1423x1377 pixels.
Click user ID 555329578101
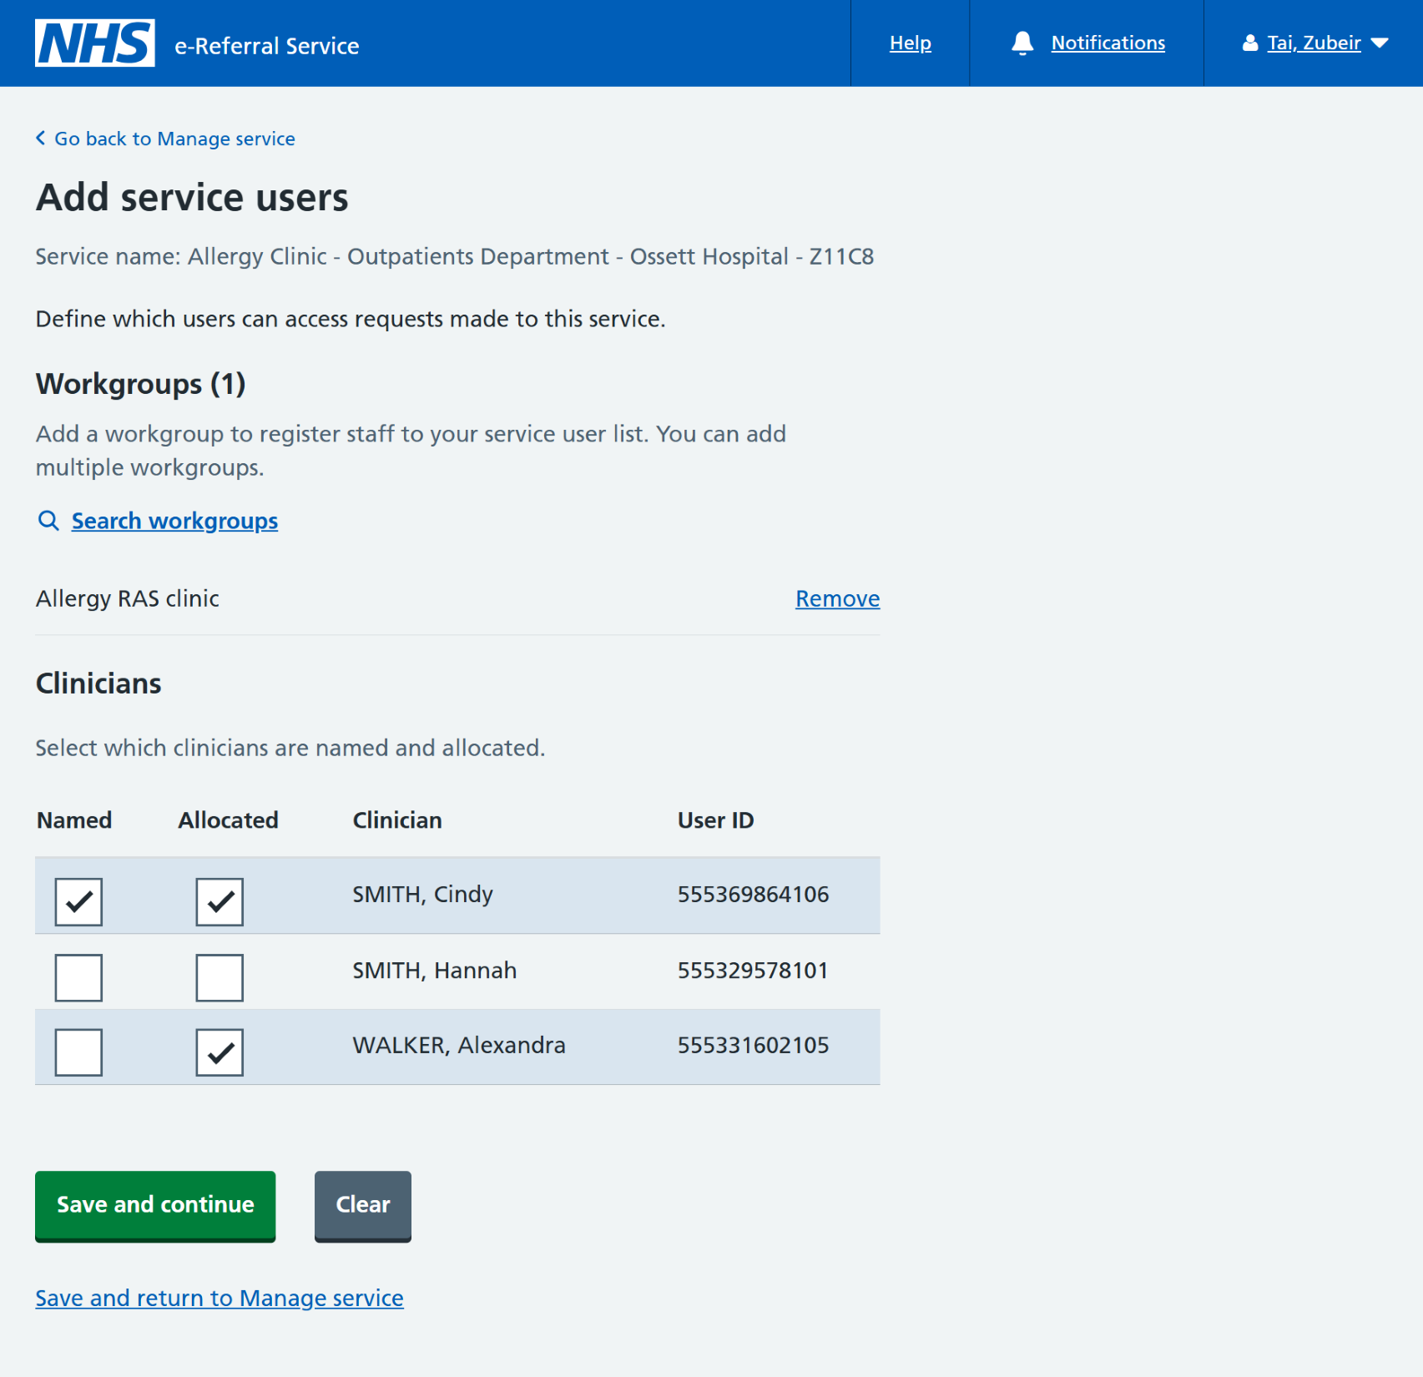pyautogui.click(x=753, y=971)
